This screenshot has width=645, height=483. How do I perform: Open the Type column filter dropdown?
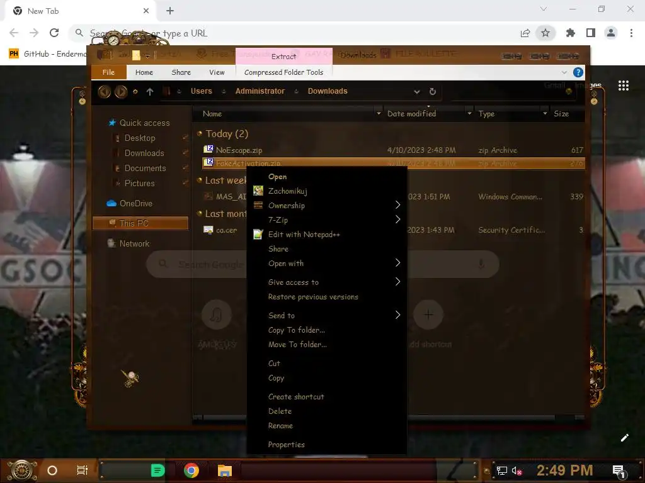[x=545, y=113]
